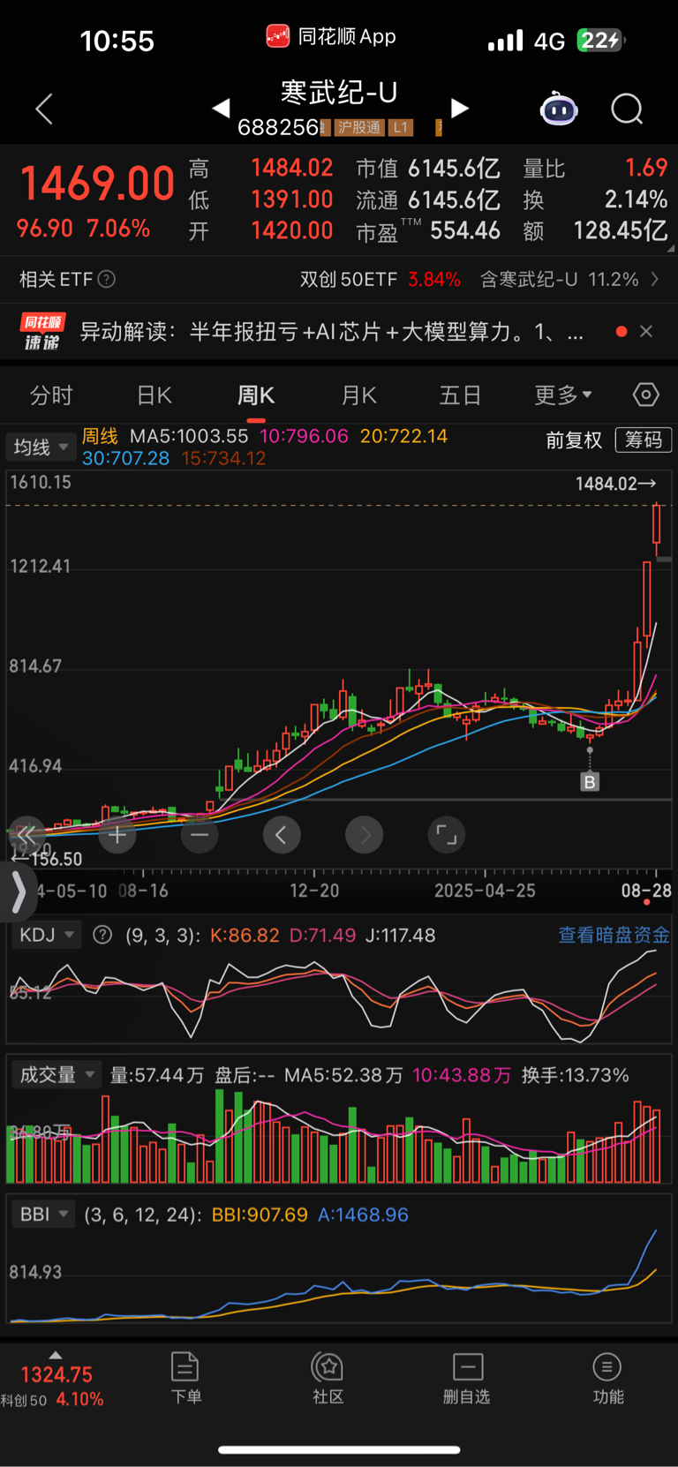
Task: Select the 08-28 date label
Action: [646, 890]
